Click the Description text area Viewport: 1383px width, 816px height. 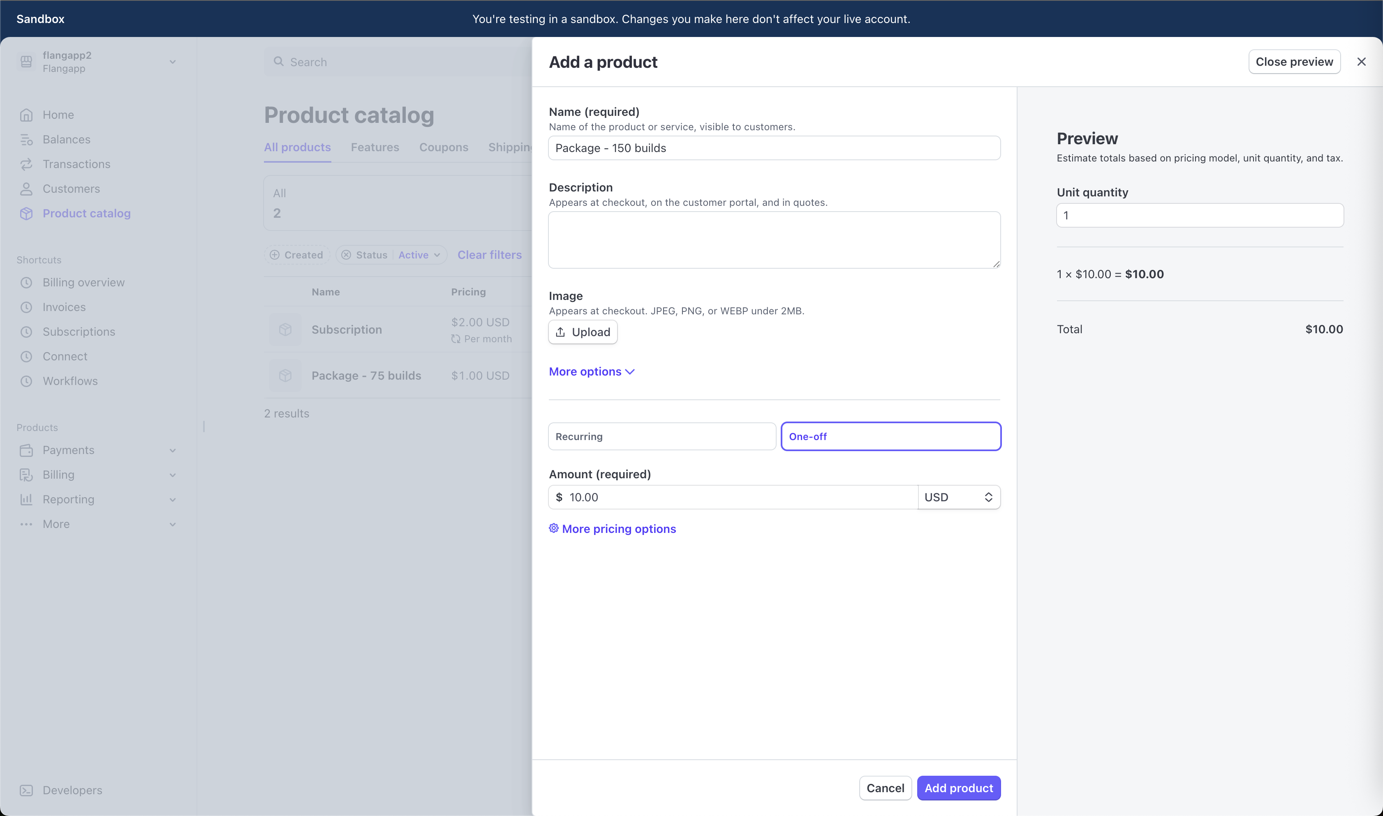pyautogui.click(x=773, y=240)
